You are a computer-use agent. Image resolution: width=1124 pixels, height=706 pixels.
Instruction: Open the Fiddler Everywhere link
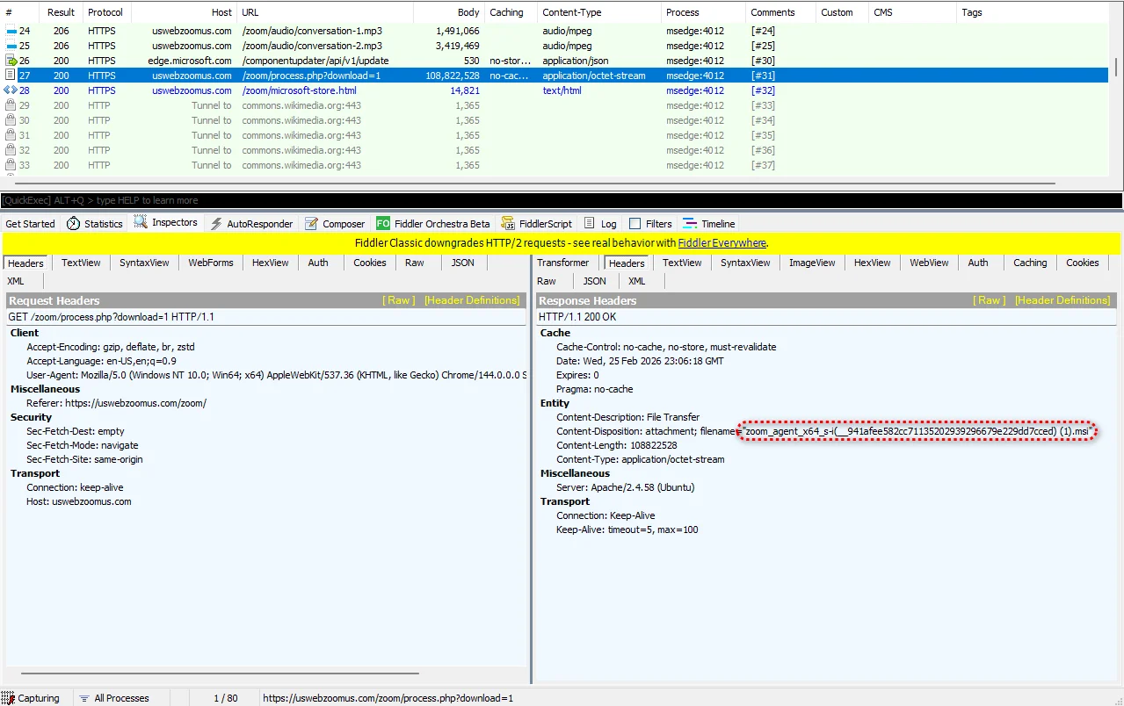pos(722,243)
